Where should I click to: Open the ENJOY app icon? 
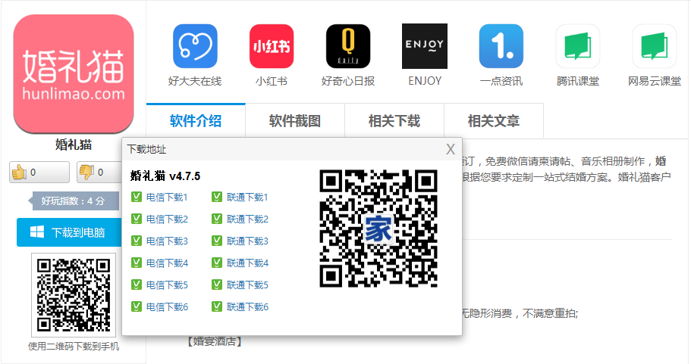[x=424, y=46]
